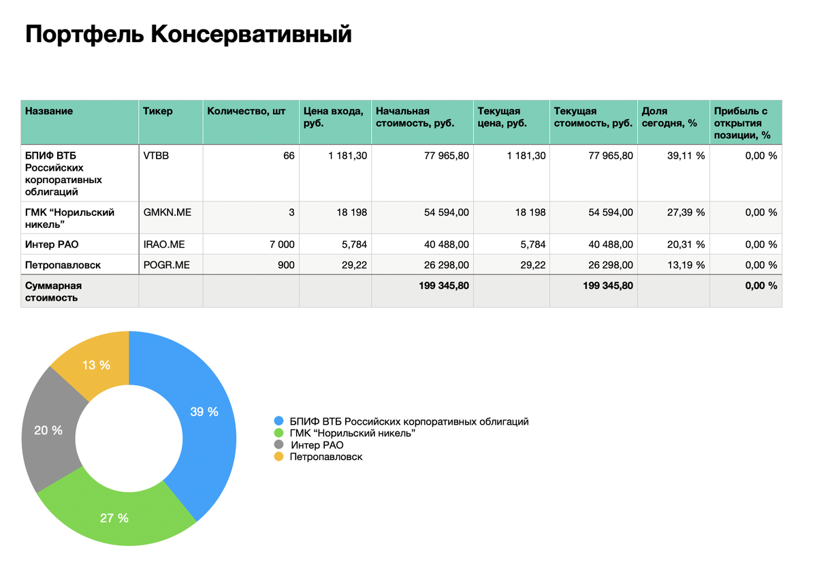Screen dimensions: 817x573
Task: Click the 'Название' column header
Action: (x=80, y=122)
